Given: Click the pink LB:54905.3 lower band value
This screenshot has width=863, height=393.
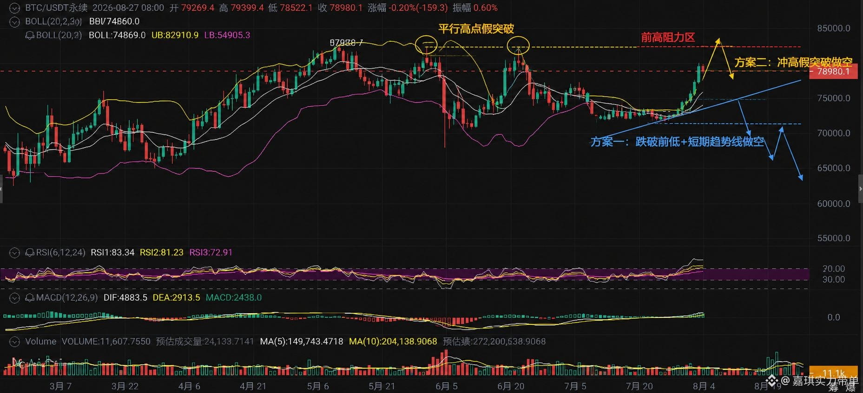Looking at the screenshot, I should [x=227, y=35].
